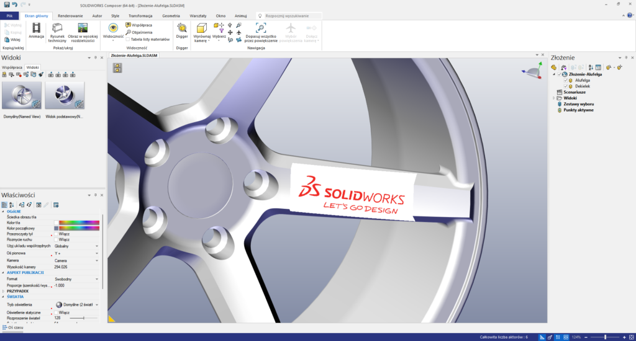This screenshot has width=636, height=341.
Task: Uncheck the Dekielek actor checkbox
Action: [x=566, y=86]
